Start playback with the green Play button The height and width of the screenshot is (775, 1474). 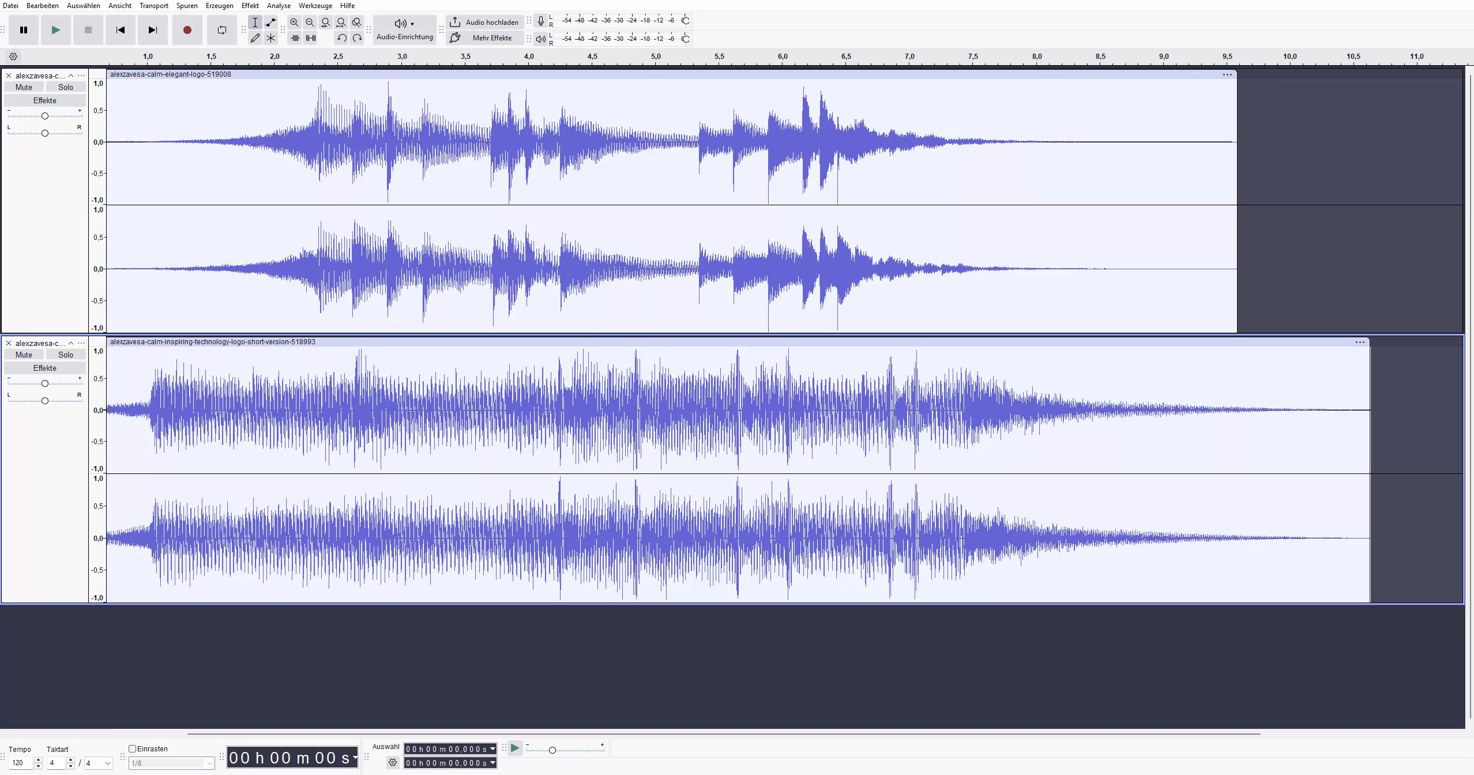tap(56, 30)
